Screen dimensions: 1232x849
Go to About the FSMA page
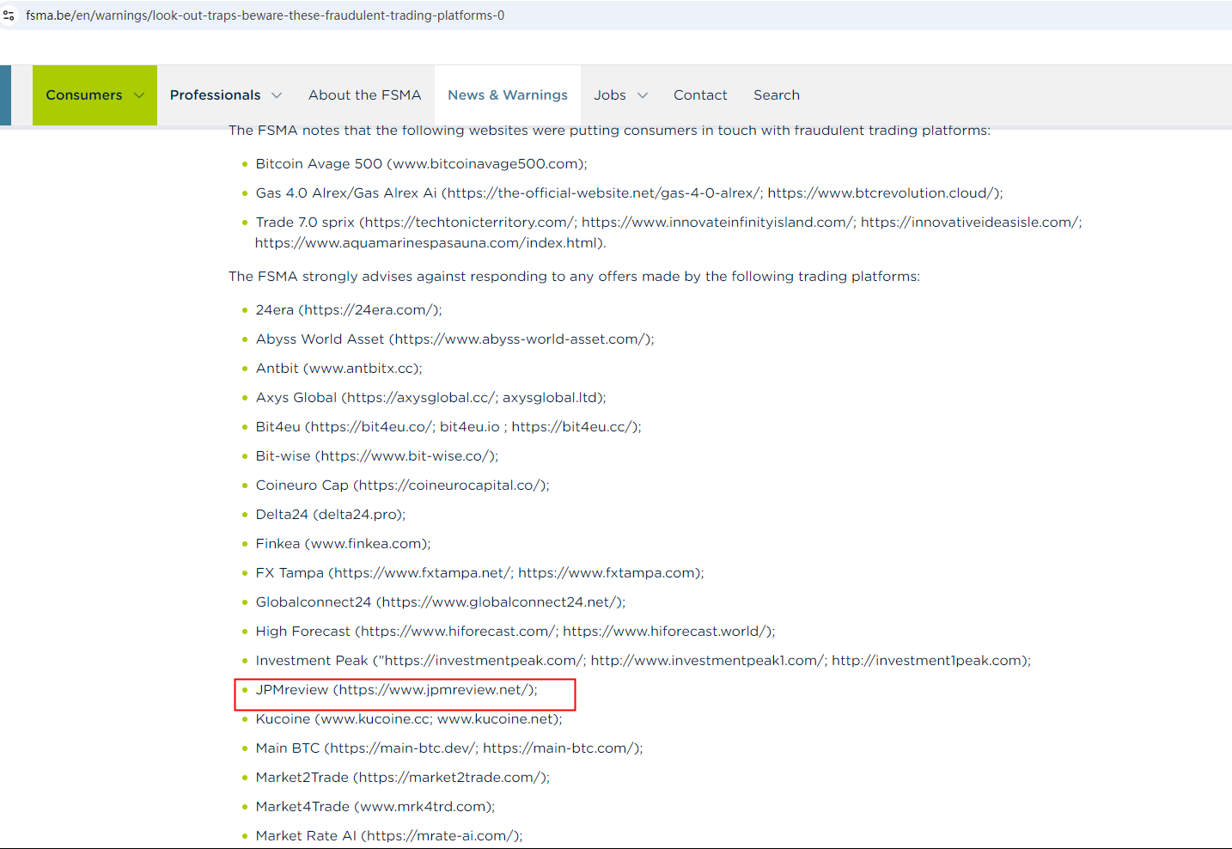(x=364, y=95)
